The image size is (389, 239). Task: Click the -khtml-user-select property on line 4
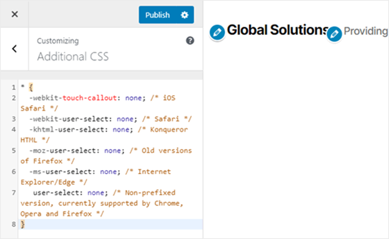click(x=67, y=129)
